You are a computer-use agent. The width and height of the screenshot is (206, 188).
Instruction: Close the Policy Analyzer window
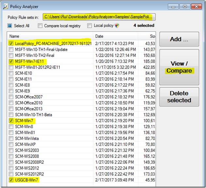tap(197, 6)
